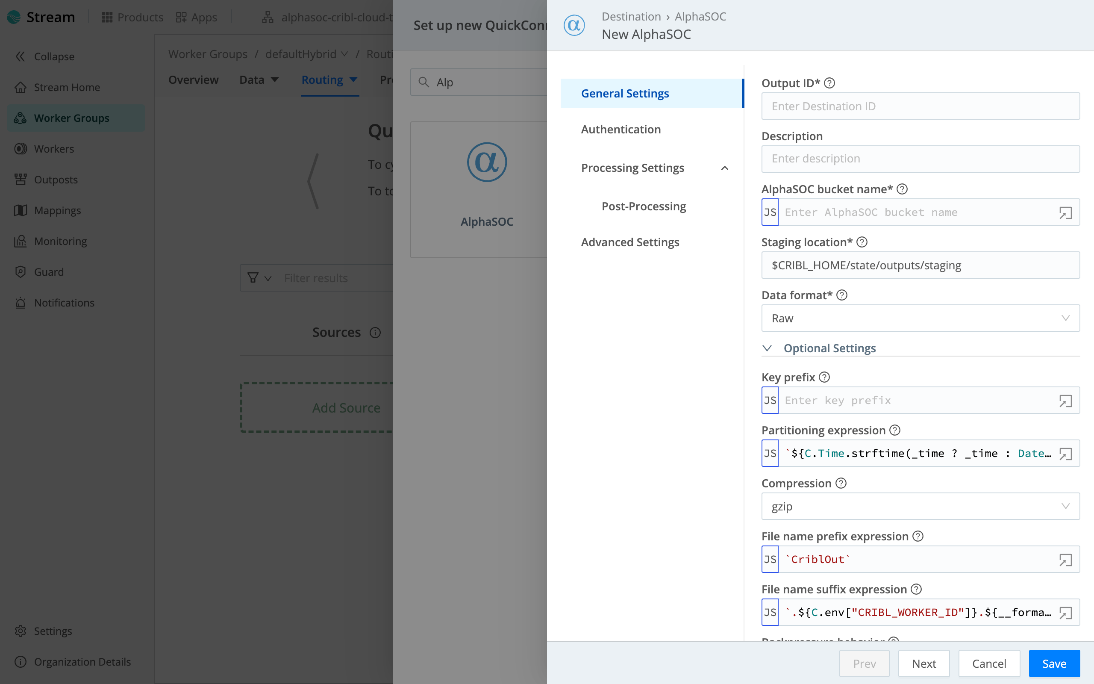The height and width of the screenshot is (684, 1094).
Task: Expand the Partitioning expression editor icon
Action: [x=1065, y=454]
